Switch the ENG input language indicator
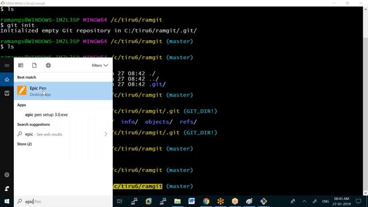Viewport: 368px width, 207px height. [325, 201]
